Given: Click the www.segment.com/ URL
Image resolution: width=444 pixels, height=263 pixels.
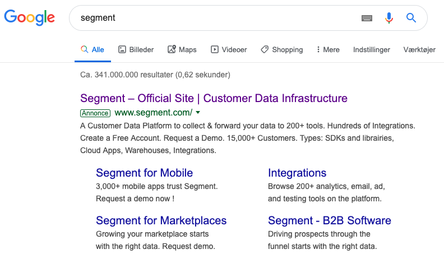Looking at the screenshot, I should click(154, 112).
